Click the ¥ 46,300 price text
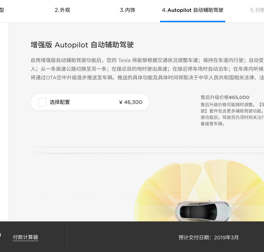This screenshot has height=252, width=264. 131,102
